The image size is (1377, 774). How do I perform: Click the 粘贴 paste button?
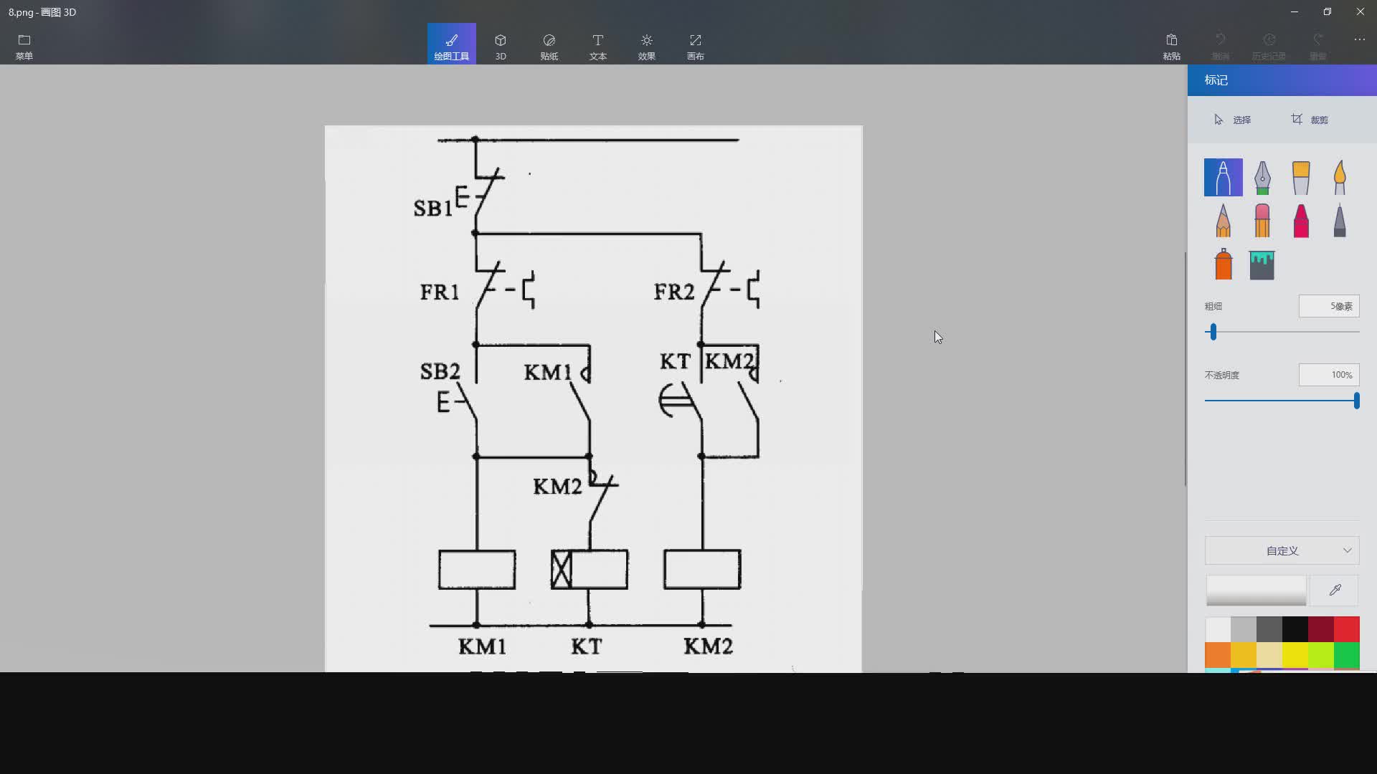point(1172,46)
